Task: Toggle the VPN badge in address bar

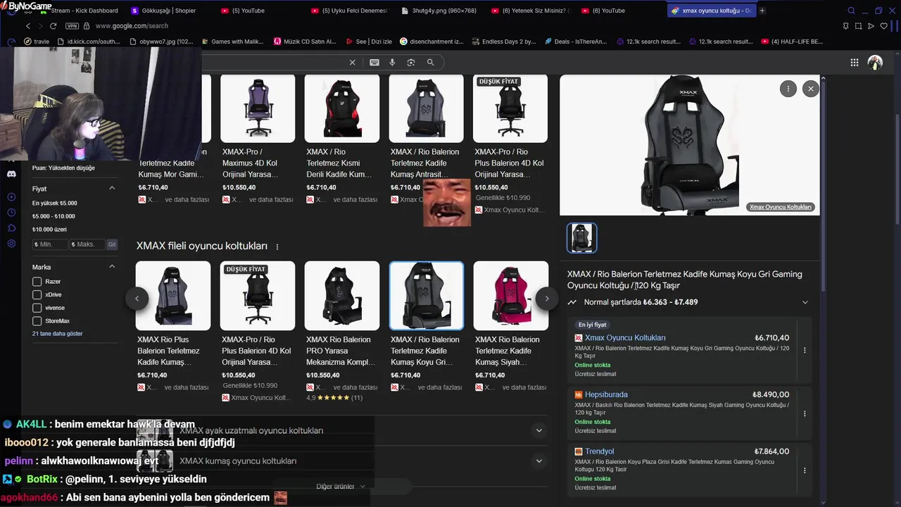Action: tap(72, 26)
